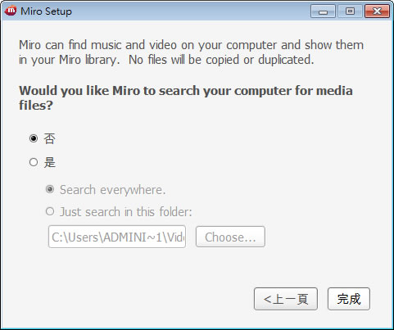Go back with the <上一頁 button
This screenshot has width=394, height=330.
(x=286, y=299)
